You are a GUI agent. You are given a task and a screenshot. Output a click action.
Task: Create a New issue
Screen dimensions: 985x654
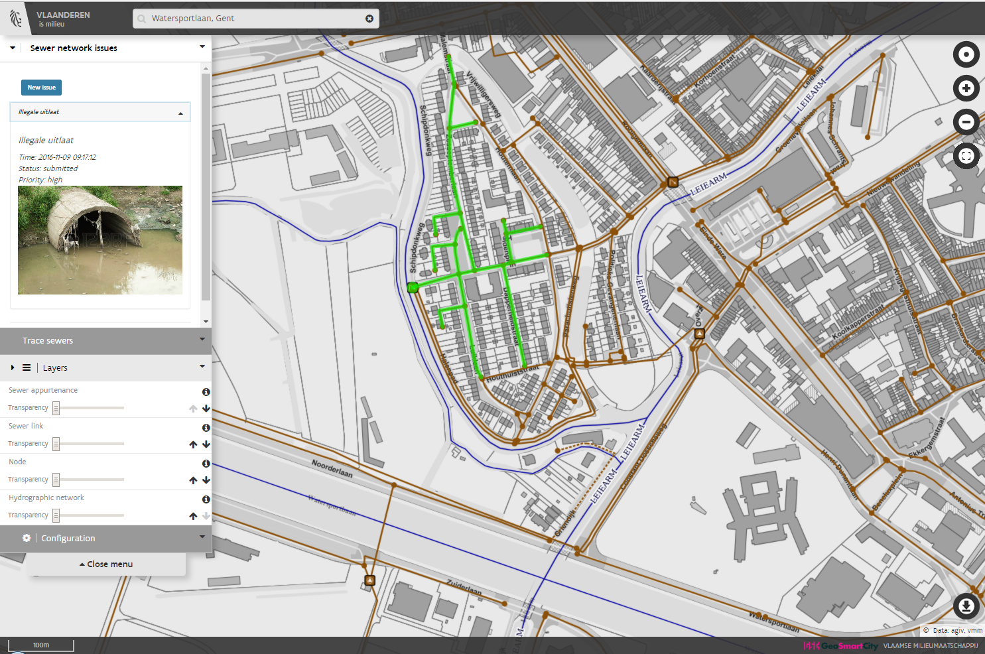[x=42, y=88]
